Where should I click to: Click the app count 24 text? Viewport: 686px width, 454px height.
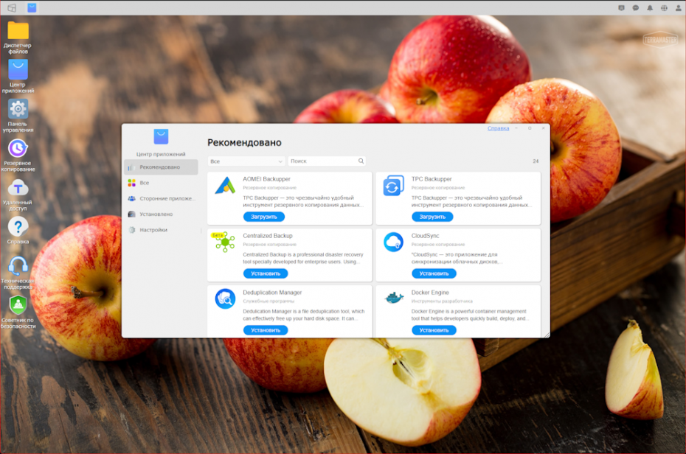(536, 161)
